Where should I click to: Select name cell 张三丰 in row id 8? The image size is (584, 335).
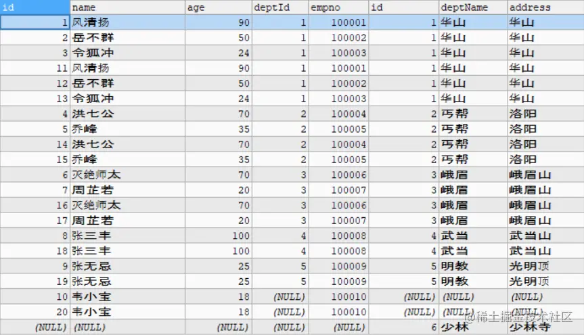(127, 236)
